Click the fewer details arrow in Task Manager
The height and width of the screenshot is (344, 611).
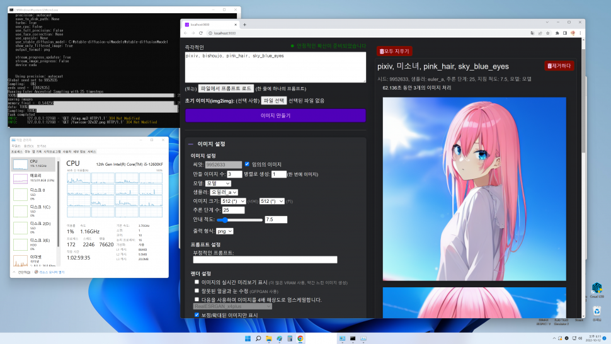(x=14, y=272)
